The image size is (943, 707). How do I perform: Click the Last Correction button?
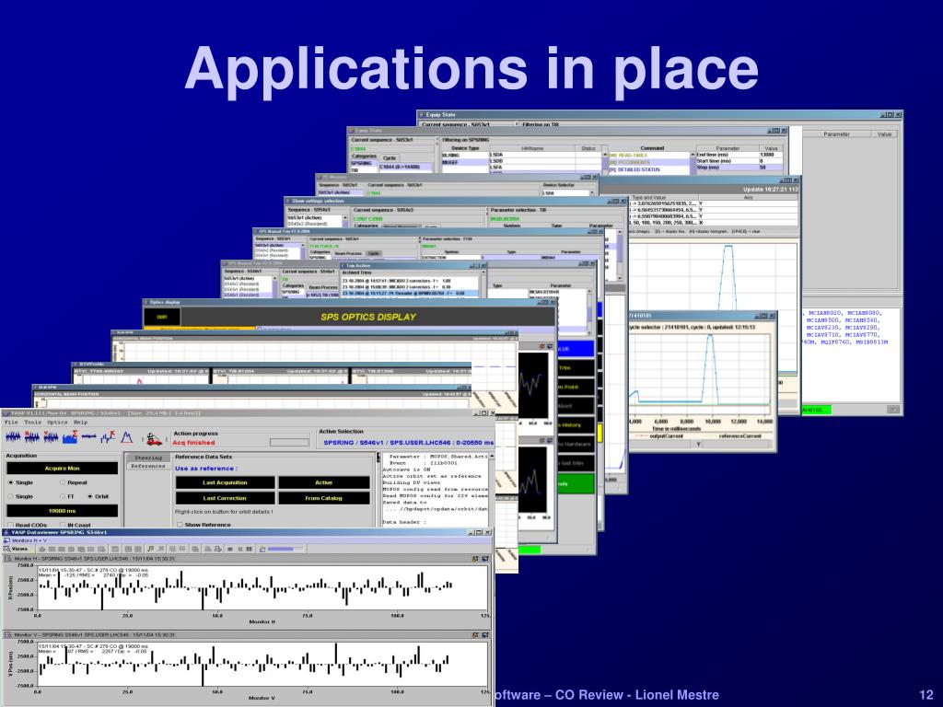225,498
